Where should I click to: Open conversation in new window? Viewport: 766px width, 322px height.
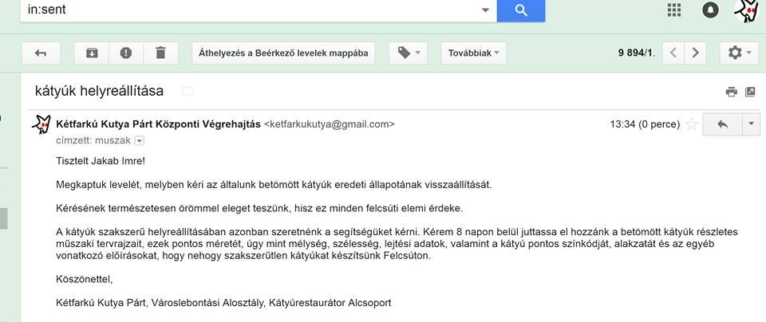[x=750, y=92]
